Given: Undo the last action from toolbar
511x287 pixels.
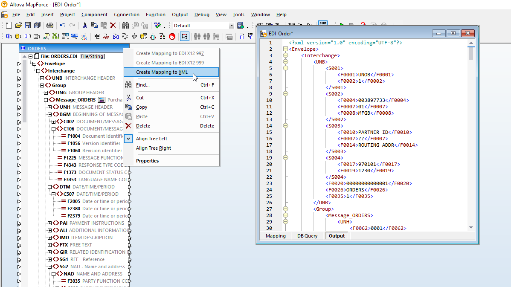Looking at the screenshot, I should coord(63,26).
